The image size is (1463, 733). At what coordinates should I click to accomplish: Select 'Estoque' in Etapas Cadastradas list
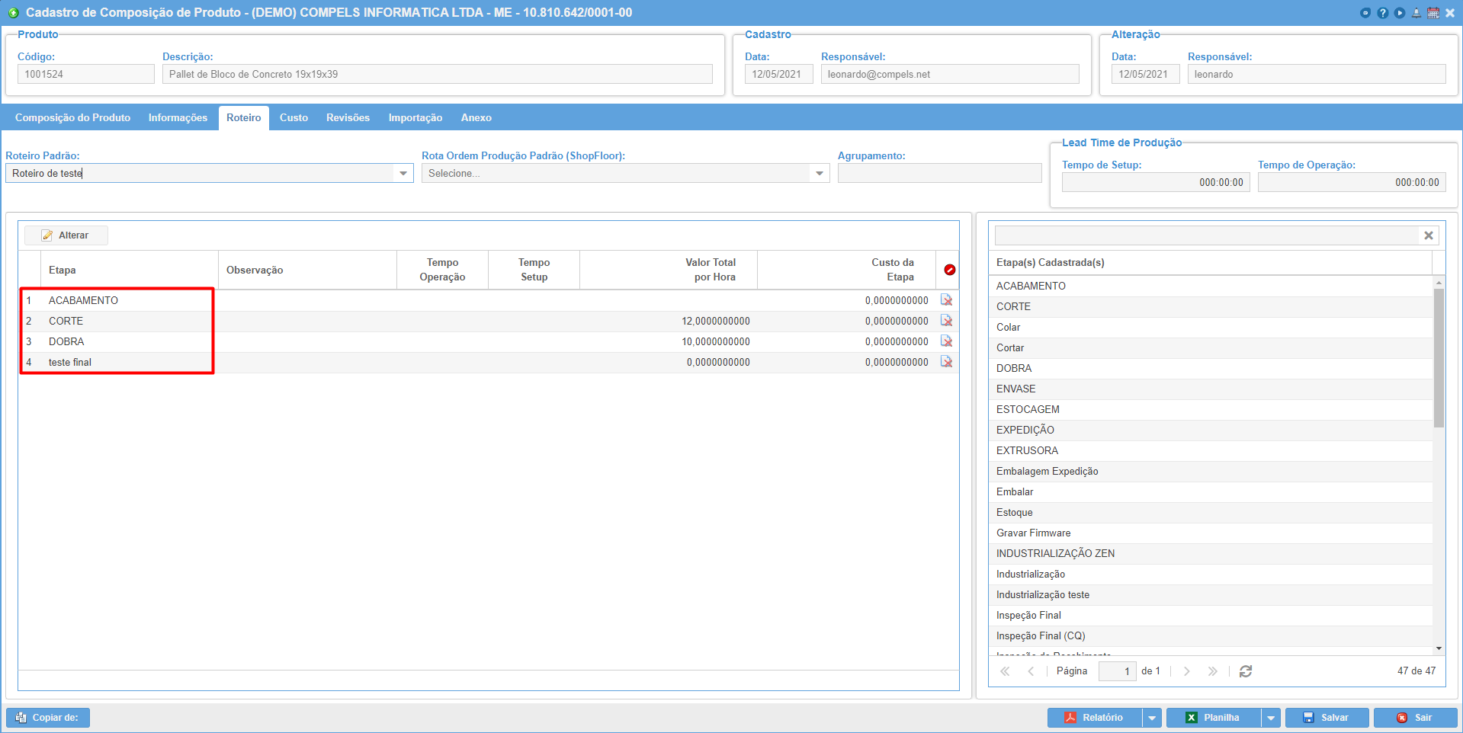(1211, 512)
